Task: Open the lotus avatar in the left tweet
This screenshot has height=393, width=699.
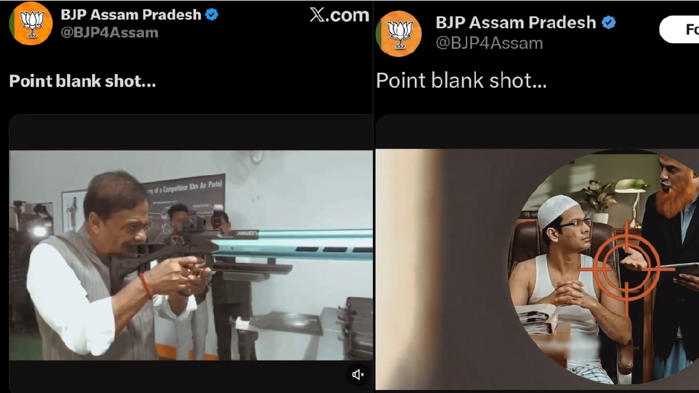Action: [x=30, y=23]
